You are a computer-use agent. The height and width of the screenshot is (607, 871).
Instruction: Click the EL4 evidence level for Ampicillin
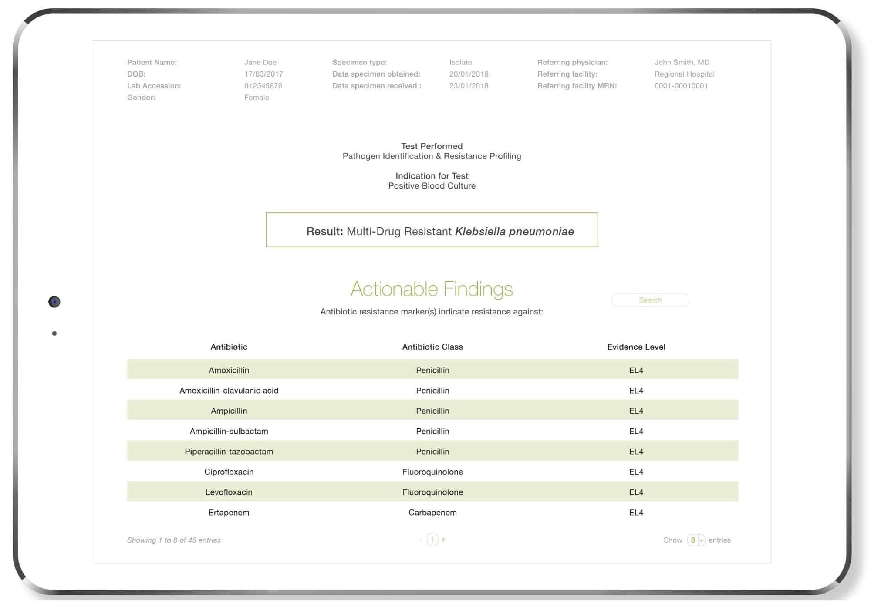click(636, 411)
